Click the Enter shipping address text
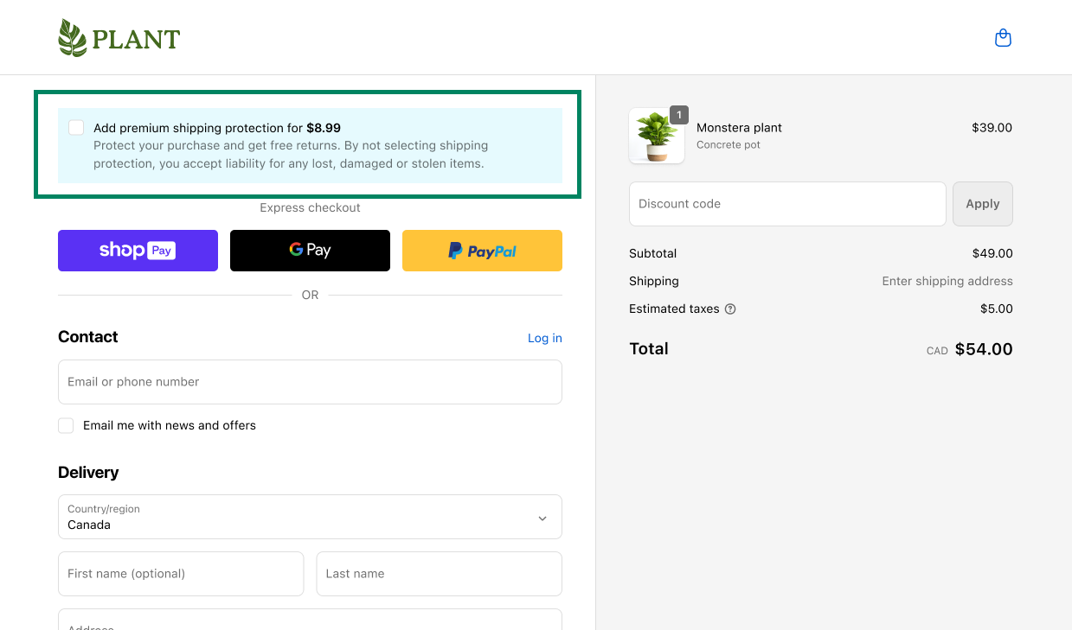1072x630 pixels. (947, 281)
